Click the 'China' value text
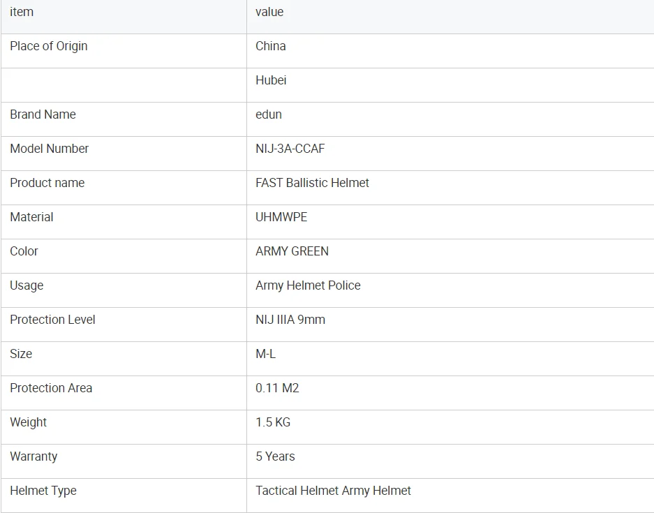The width and height of the screenshot is (654, 513). pos(271,46)
